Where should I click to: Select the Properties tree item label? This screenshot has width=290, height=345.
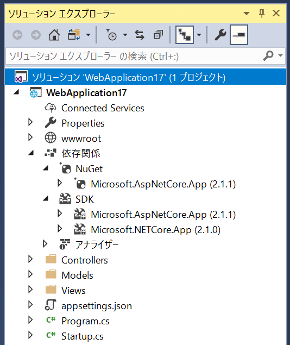point(83,123)
